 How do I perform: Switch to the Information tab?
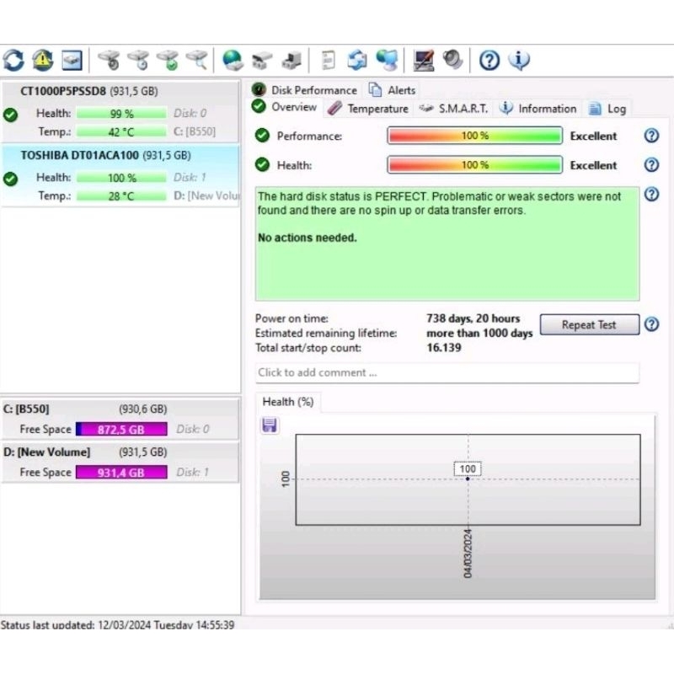pyautogui.click(x=538, y=109)
